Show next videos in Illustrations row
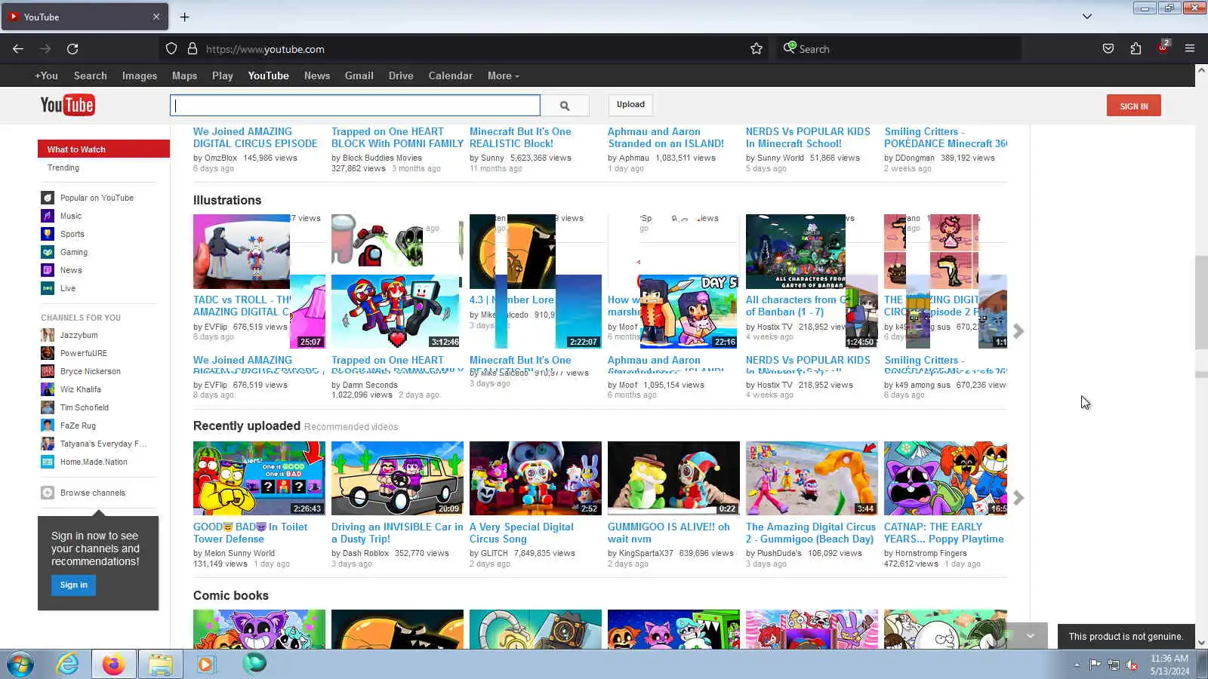 click(x=1018, y=331)
